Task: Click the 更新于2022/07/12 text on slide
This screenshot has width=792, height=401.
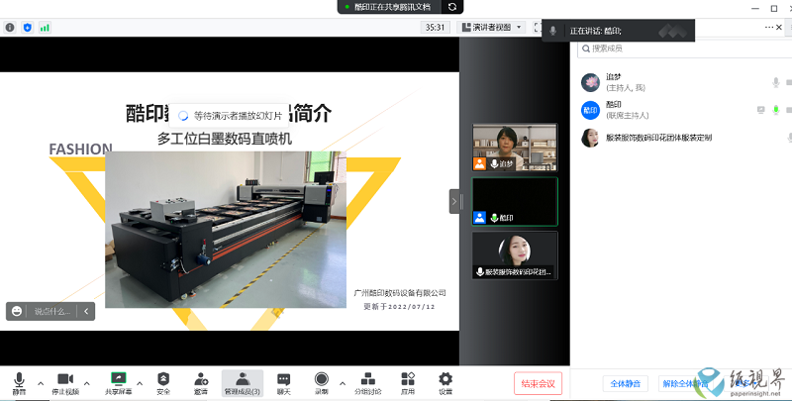Action: [x=399, y=306]
